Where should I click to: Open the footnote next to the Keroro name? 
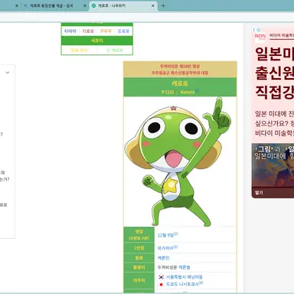(197, 90)
